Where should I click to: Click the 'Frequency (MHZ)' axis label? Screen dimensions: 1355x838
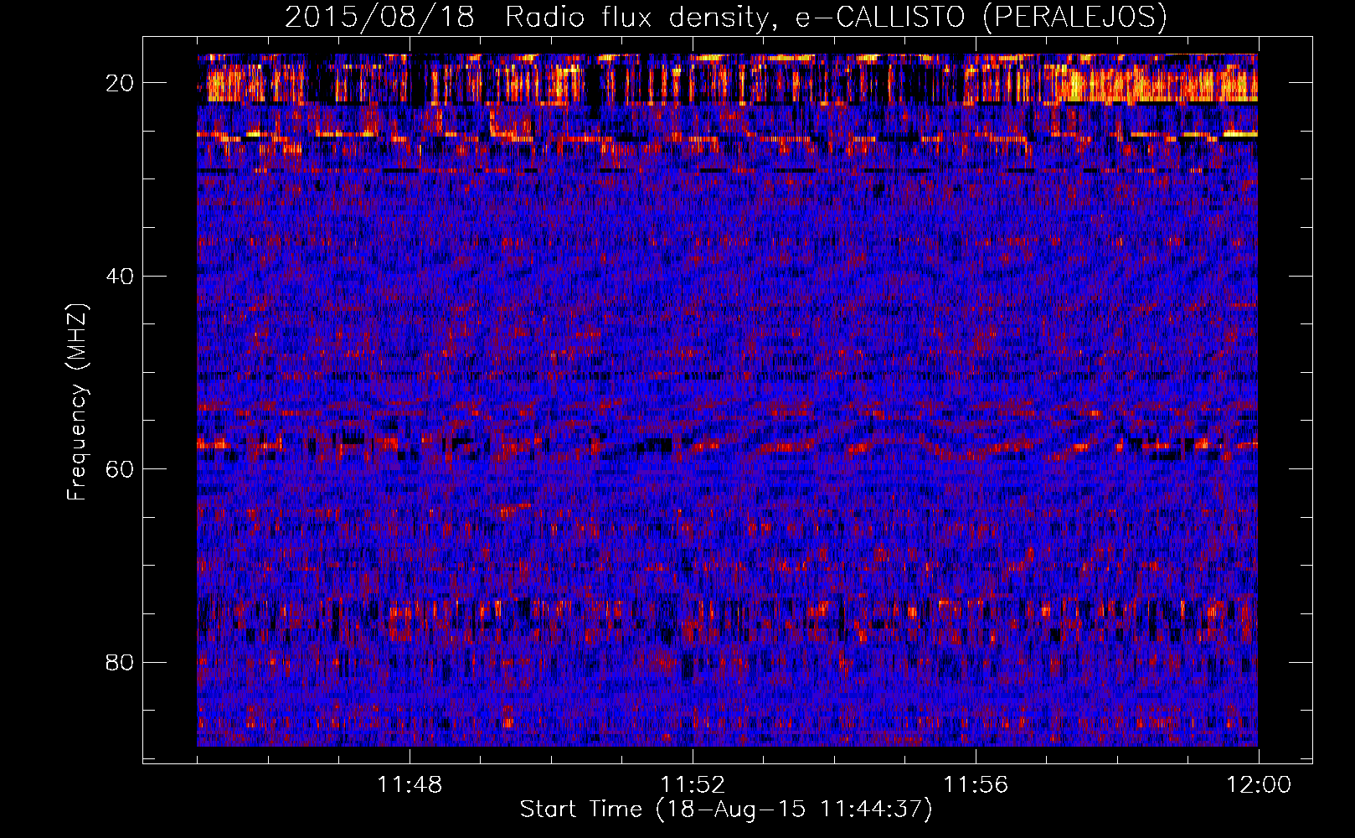pos(77,402)
